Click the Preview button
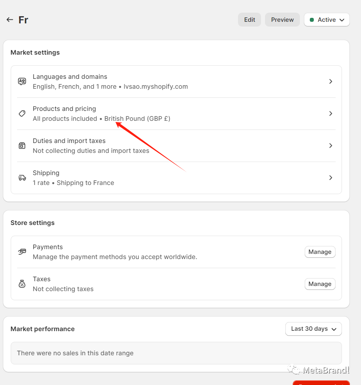The height and width of the screenshot is (385, 361). point(282,20)
